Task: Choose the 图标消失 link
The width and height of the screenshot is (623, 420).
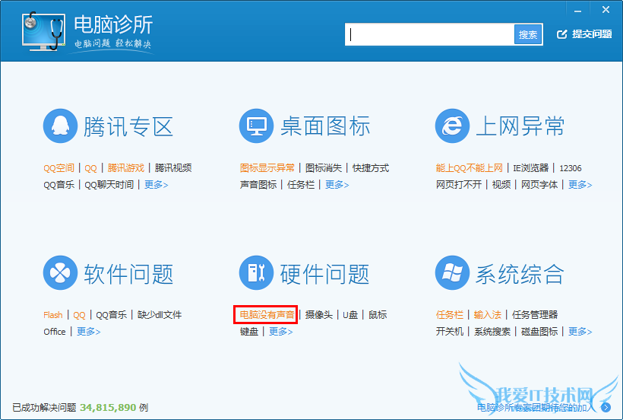Action: tap(324, 168)
